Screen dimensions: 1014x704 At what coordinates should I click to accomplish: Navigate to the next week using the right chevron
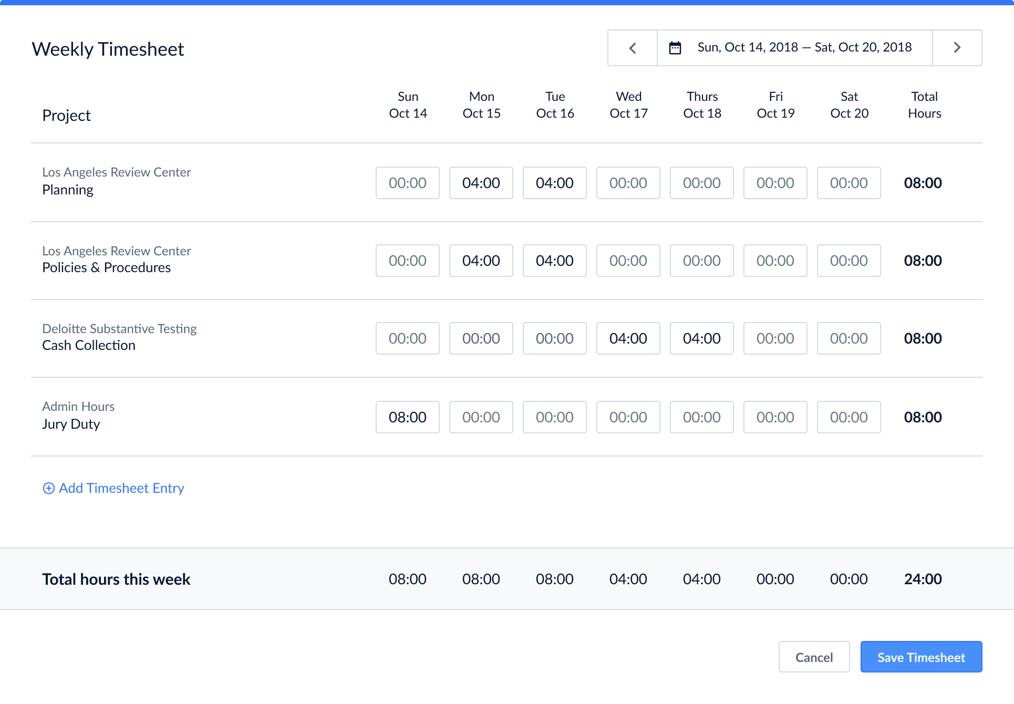(x=957, y=48)
